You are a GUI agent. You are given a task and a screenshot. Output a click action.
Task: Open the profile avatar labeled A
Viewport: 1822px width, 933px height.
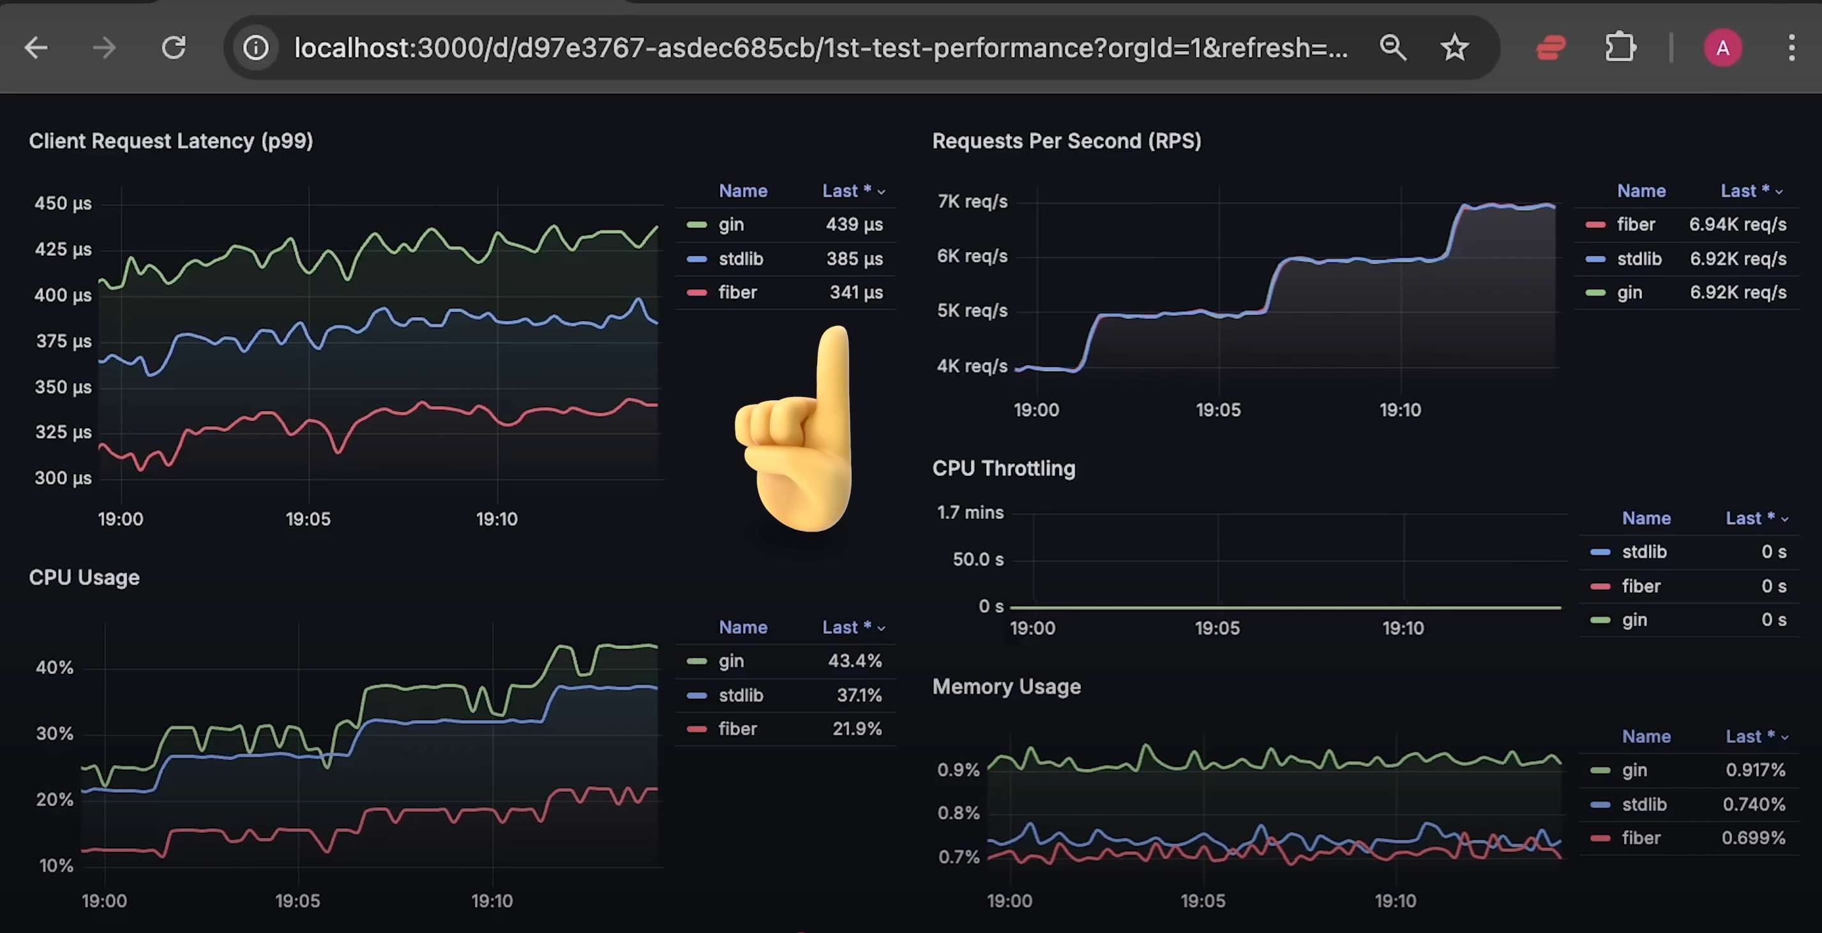[1722, 48]
